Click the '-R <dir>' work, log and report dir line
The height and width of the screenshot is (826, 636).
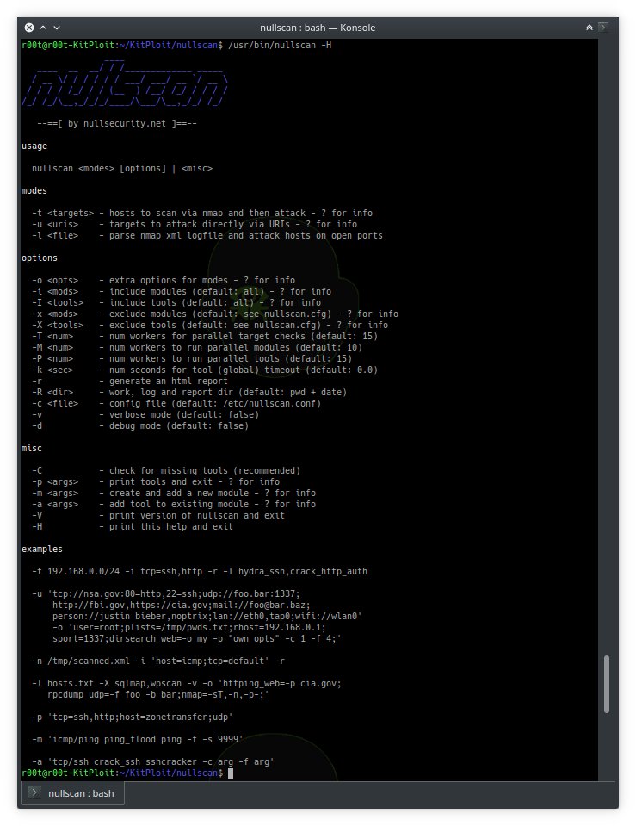coord(189,393)
